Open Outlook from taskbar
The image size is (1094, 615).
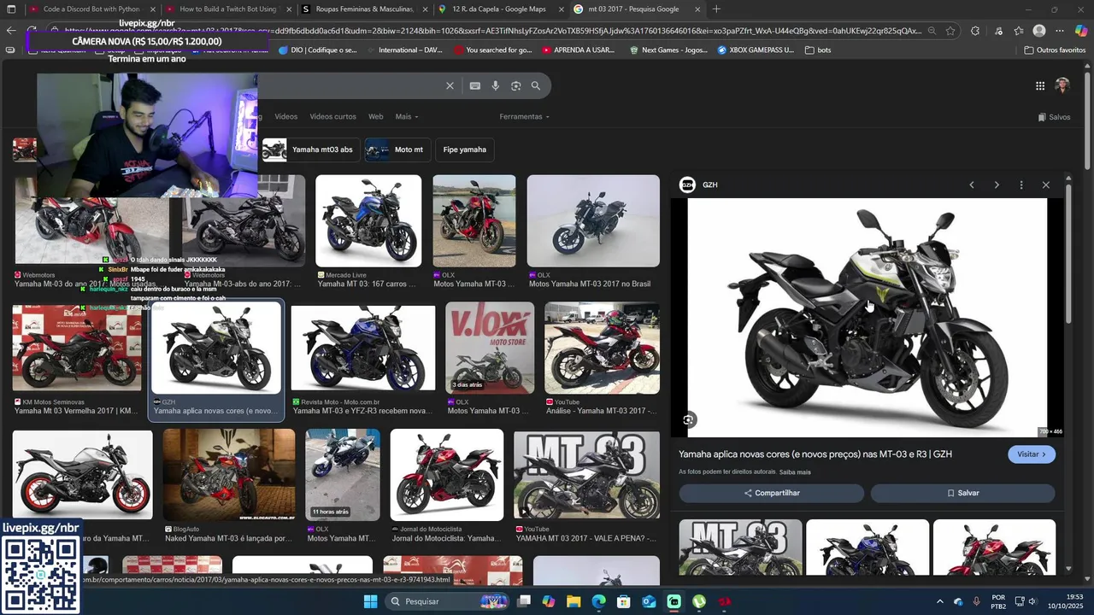(x=649, y=601)
